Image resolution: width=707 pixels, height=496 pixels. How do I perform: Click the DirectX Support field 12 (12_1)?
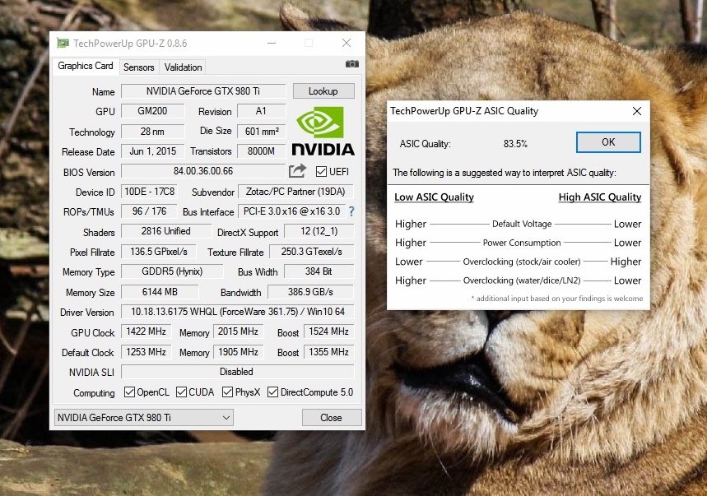(x=319, y=231)
